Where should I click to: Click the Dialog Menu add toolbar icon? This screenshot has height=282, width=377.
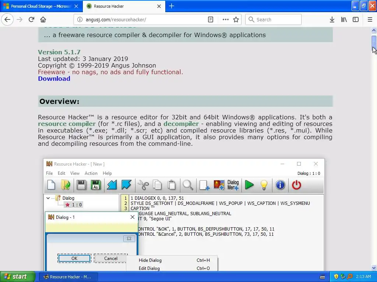click(x=233, y=185)
